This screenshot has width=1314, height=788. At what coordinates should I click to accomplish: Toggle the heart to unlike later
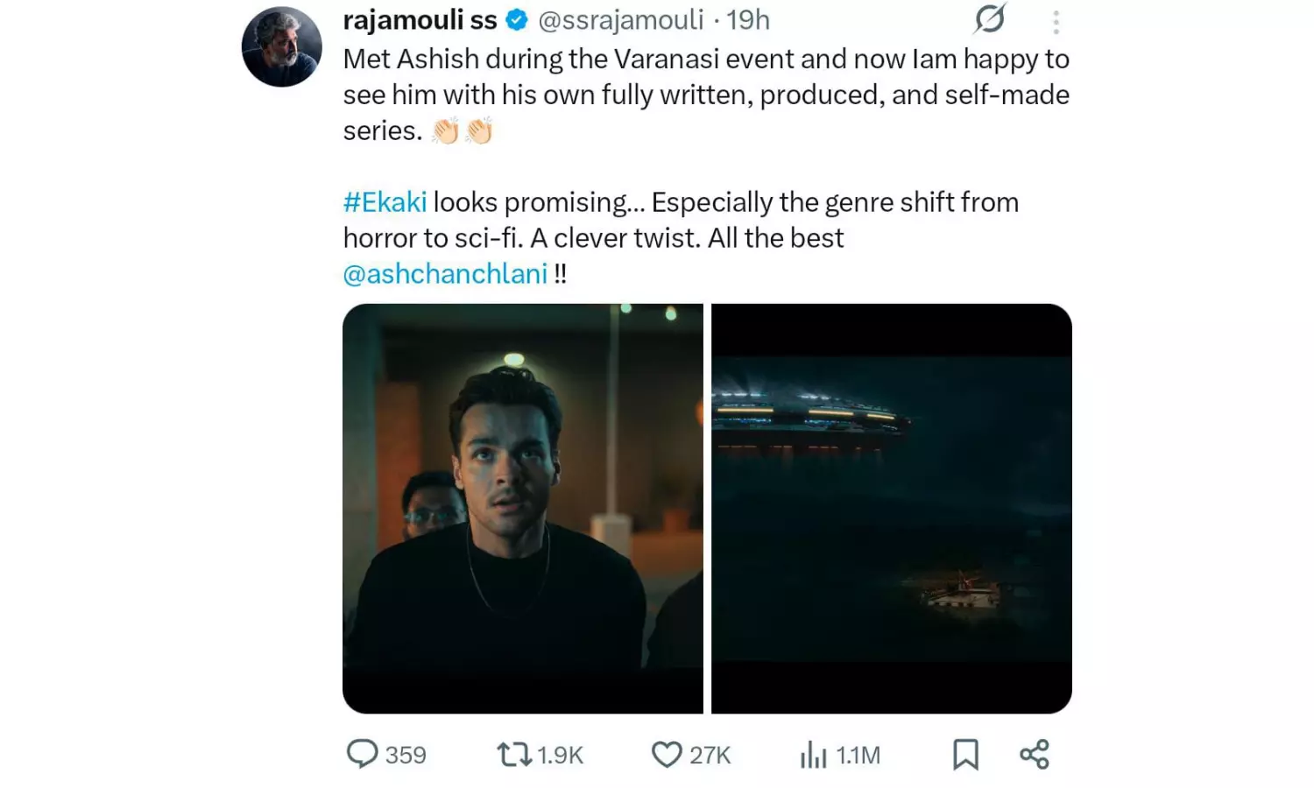(x=667, y=752)
